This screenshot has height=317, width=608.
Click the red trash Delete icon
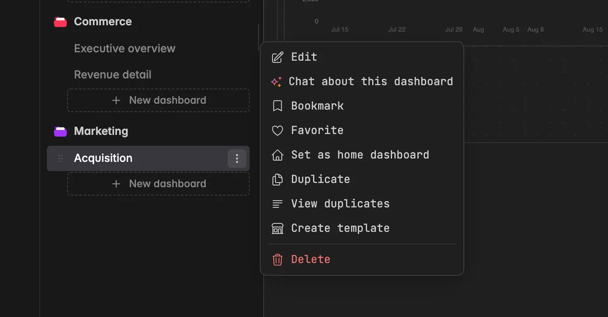(277, 259)
